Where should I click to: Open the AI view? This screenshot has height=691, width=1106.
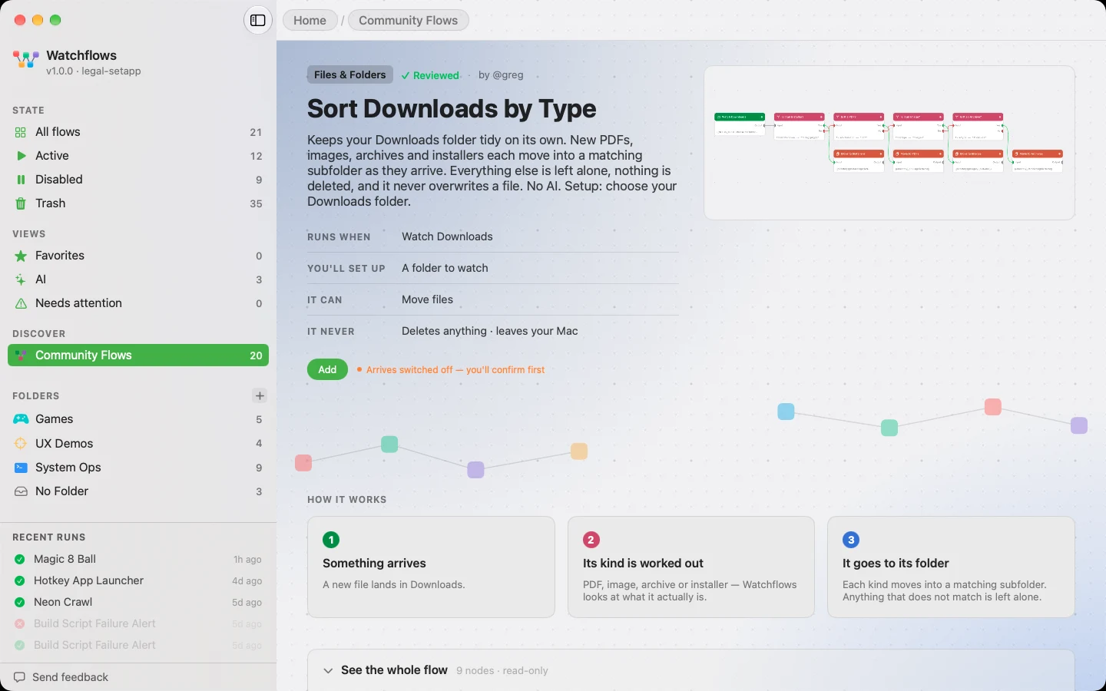(138, 279)
